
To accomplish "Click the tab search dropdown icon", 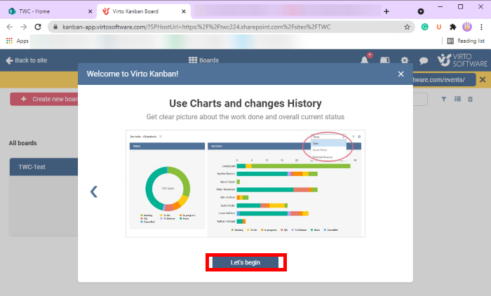I will coord(421,11).
